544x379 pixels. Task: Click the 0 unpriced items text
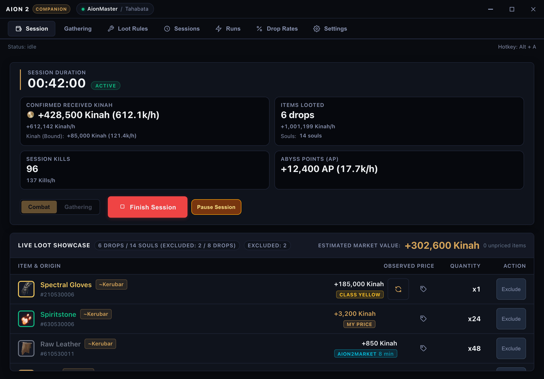505,245
